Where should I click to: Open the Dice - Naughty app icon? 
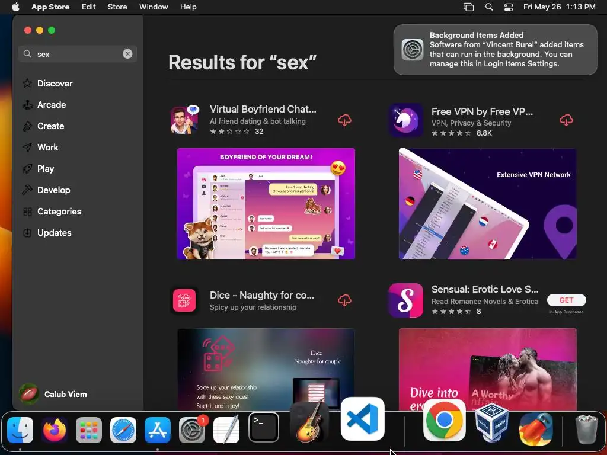pos(184,300)
